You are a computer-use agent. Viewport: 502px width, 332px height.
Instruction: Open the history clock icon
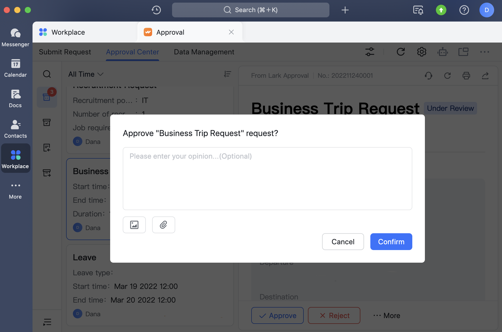coord(156,10)
